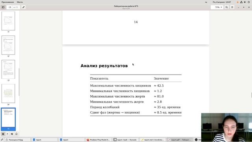Screen dimensions: 252x142
Task: Click Максимальная численность жертв row label
Action: pos(117,96)
